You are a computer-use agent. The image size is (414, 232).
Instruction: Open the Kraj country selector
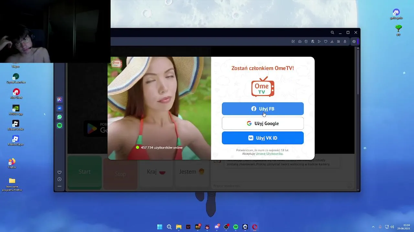[156, 172]
